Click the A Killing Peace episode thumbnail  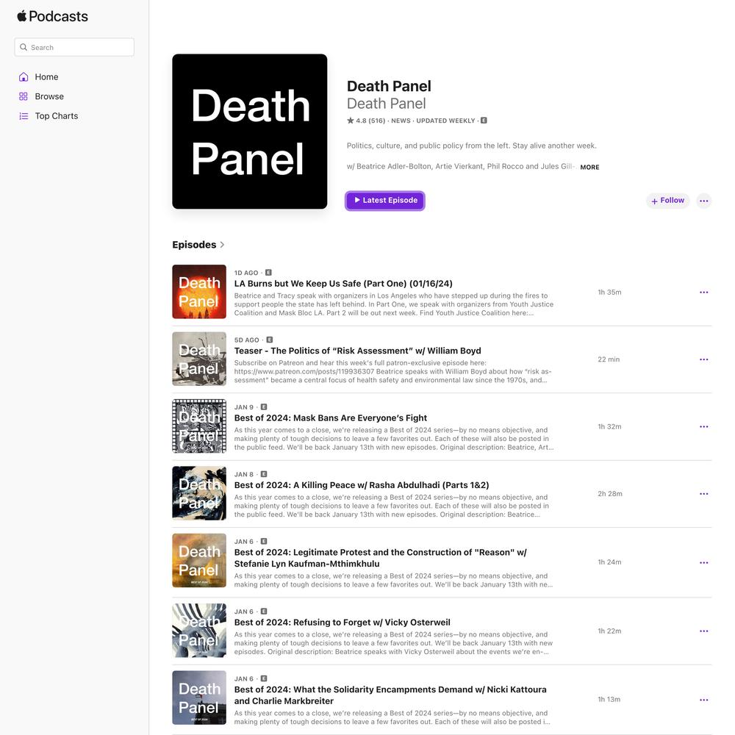[199, 493]
